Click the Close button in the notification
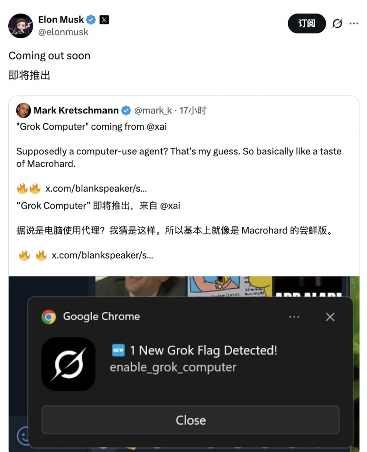The width and height of the screenshot is (367, 452). click(191, 420)
